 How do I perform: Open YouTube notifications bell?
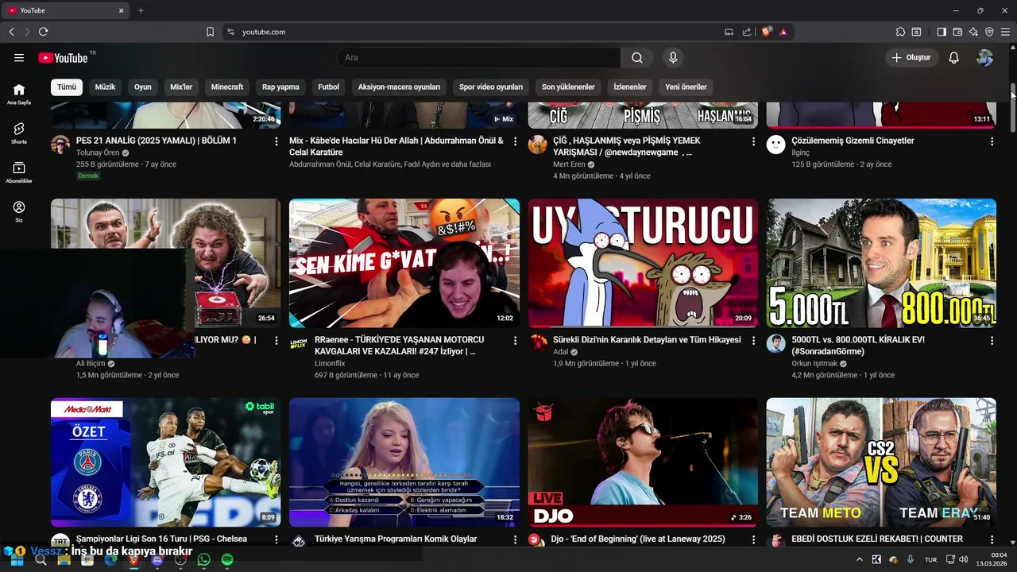954,57
